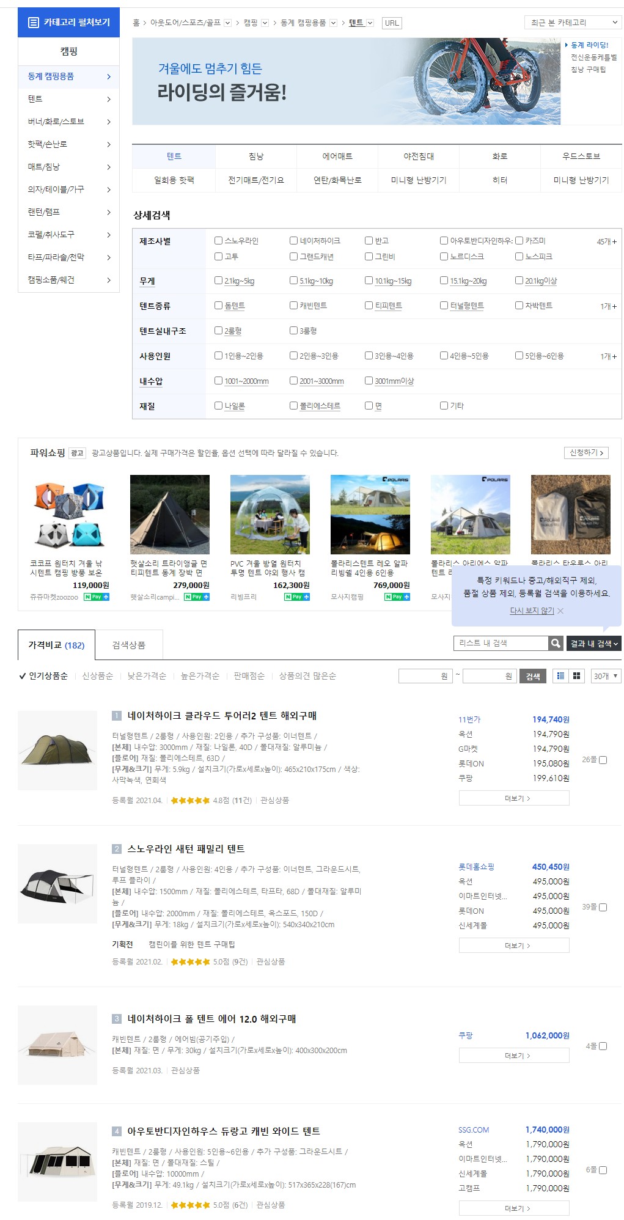Open 랜턴/램프 sidebar arrow
This screenshot has width=624, height=1220.
click(x=109, y=212)
